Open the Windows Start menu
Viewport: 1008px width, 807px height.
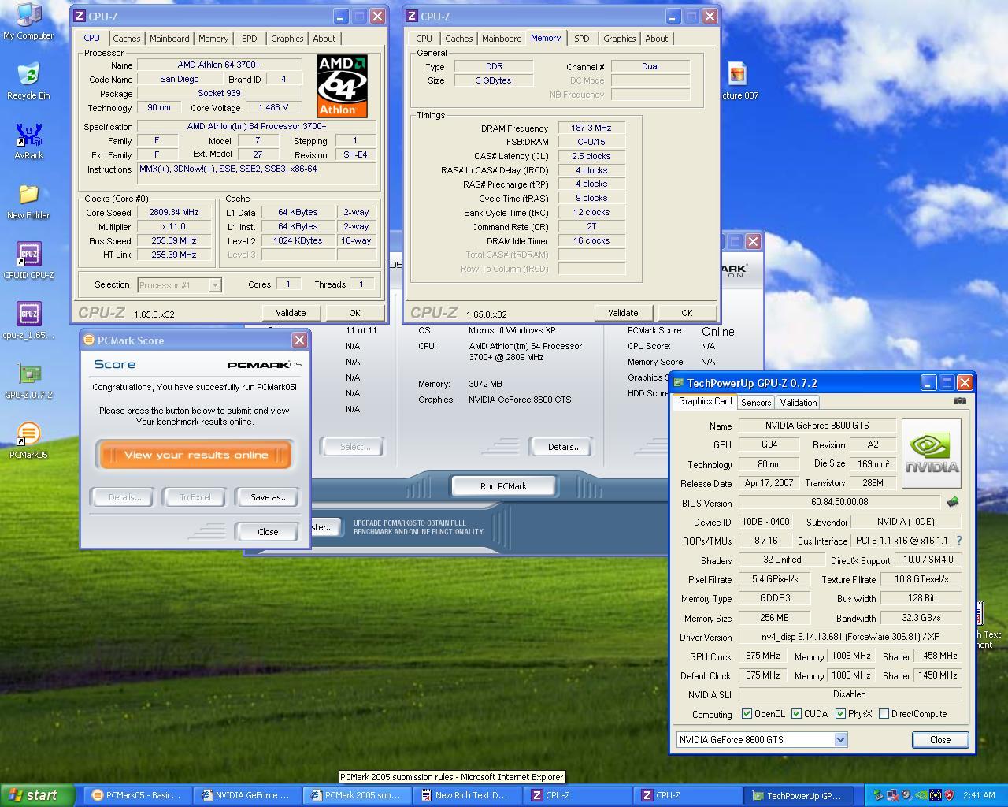(38, 795)
